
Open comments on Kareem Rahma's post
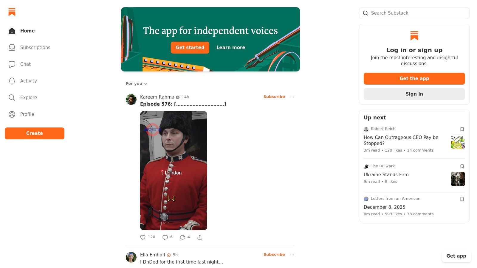tap(165, 237)
